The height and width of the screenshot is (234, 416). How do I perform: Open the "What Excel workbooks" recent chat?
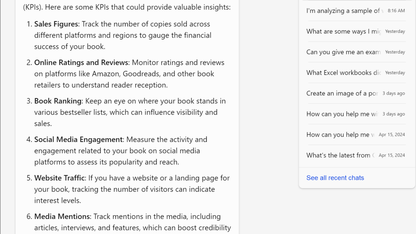click(x=344, y=73)
